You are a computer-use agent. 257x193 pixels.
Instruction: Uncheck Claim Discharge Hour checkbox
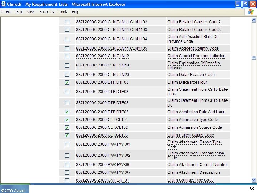tap(67, 83)
